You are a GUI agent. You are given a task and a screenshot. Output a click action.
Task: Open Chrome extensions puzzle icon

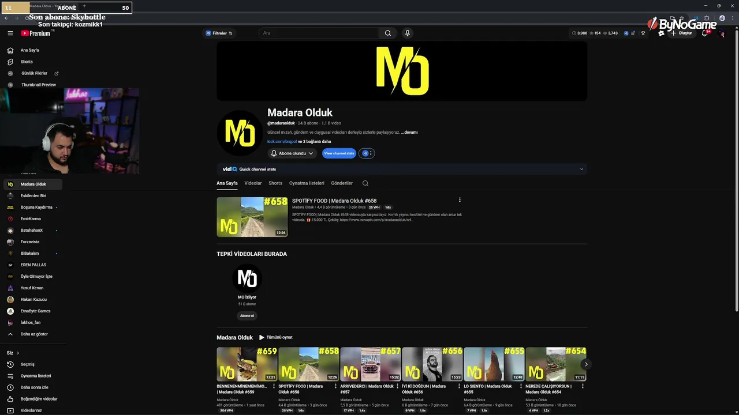coord(706,18)
